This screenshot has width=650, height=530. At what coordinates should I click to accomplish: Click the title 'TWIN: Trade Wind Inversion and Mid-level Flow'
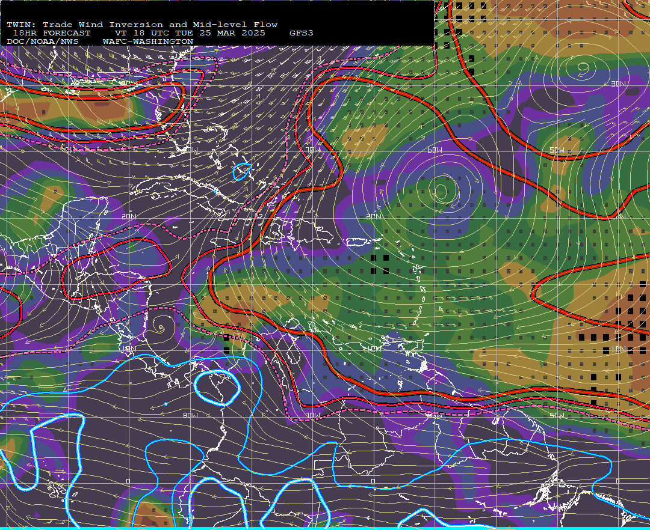pos(142,25)
